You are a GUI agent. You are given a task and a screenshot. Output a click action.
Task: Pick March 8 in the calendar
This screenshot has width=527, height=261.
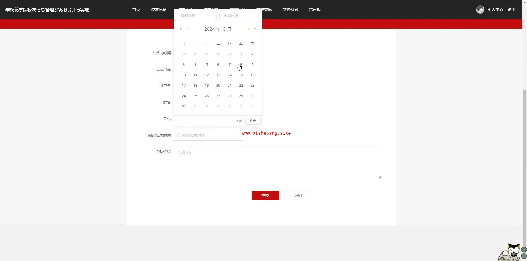[241, 65]
